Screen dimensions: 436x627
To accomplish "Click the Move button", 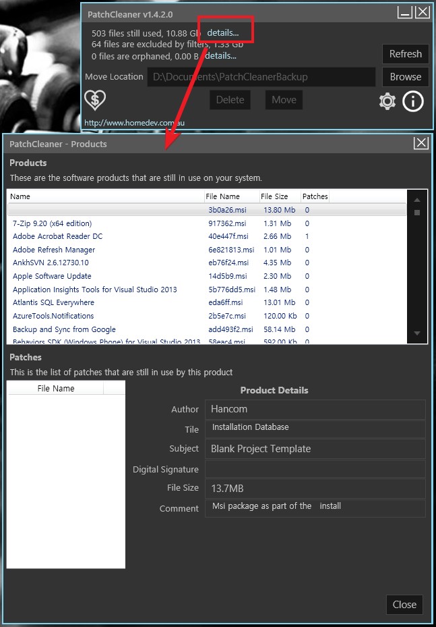I will (284, 100).
